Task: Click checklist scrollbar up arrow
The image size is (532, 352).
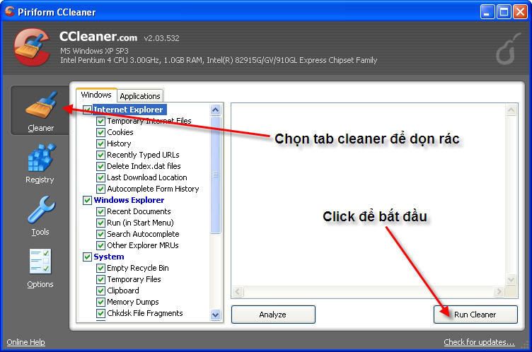Action: coord(216,110)
